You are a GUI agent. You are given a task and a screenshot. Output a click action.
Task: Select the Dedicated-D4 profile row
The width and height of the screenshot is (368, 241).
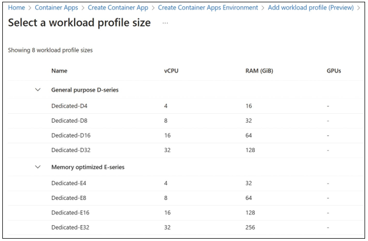click(x=186, y=106)
